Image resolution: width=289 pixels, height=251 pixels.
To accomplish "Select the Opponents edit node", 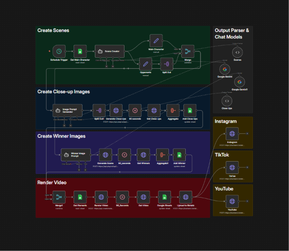I will pyautogui.click(x=146, y=64).
